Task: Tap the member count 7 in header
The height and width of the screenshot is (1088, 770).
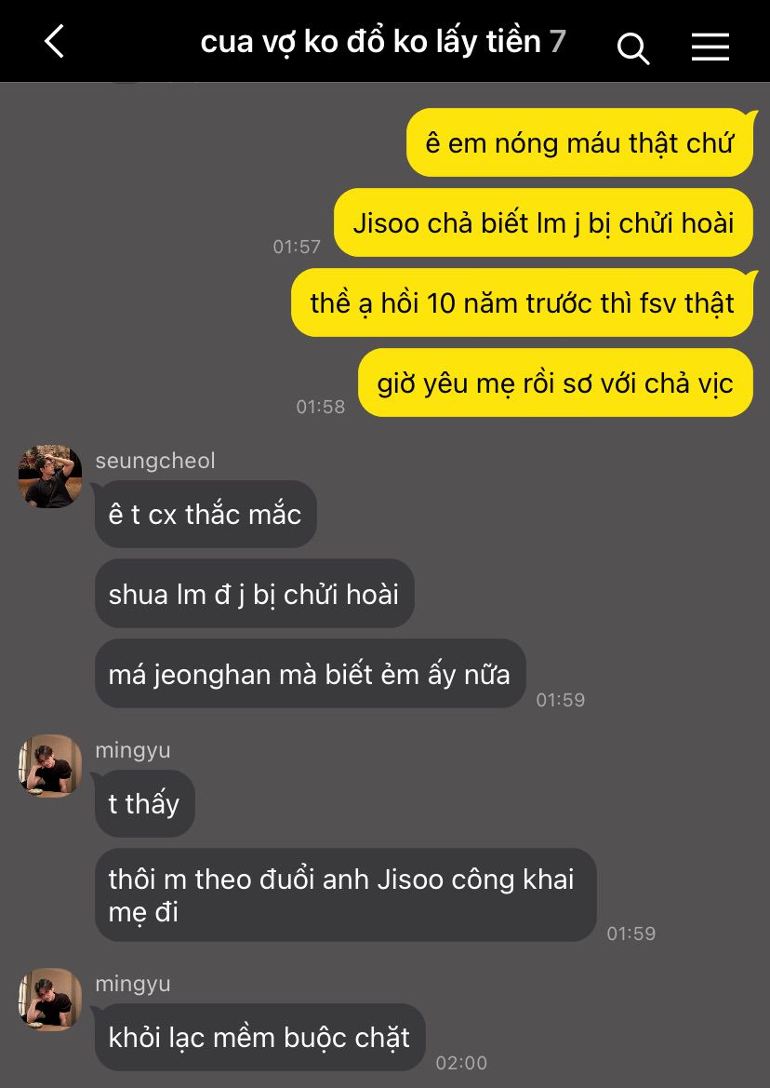Action: (558, 42)
